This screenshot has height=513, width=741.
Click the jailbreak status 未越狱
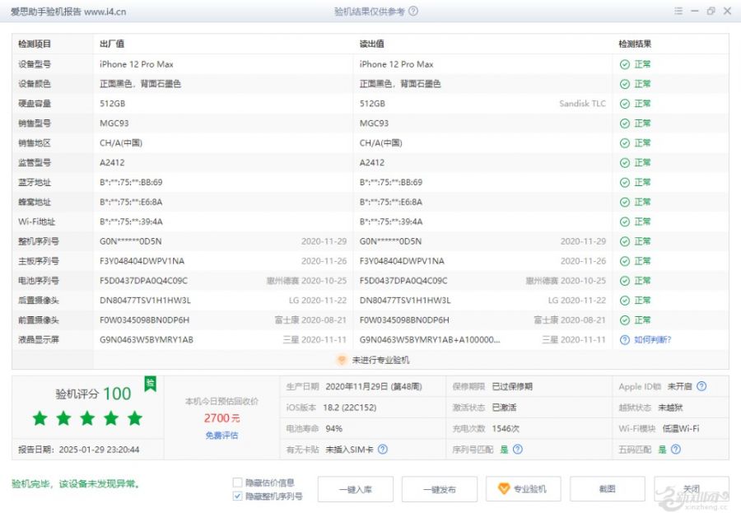click(x=670, y=407)
